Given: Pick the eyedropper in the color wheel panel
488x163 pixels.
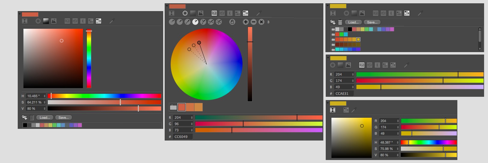Looking at the screenshot, I should pos(258,13).
